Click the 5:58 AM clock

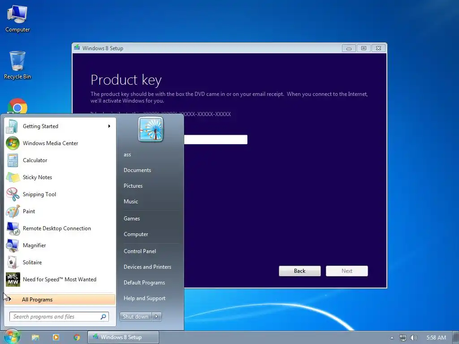coord(436,338)
